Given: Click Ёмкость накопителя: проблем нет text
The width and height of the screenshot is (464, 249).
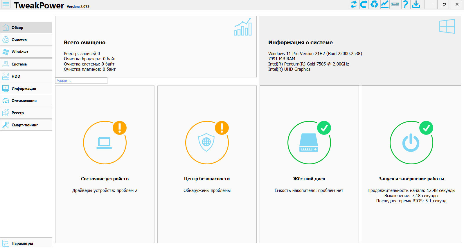Looking at the screenshot, I should (x=309, y=190).
